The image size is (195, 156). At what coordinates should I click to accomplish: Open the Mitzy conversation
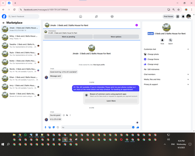pyautogui.click(x=21, y=37)
